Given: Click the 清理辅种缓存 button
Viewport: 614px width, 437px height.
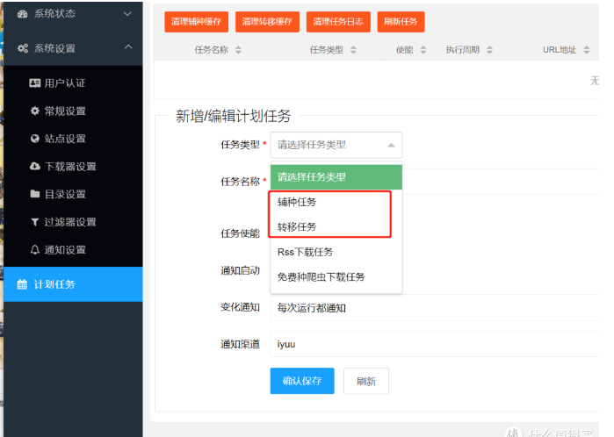Looking at the screenshot, I should tap(196, 22).
